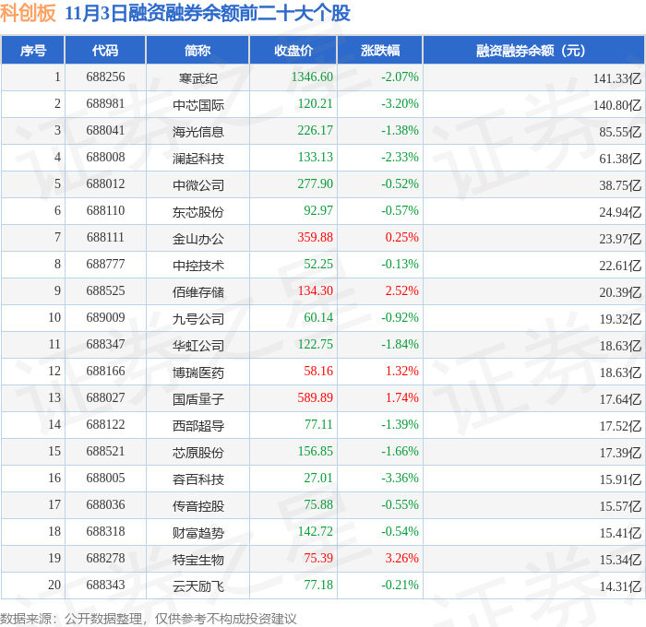Click the data source footnote 数据来源
The width and height of the screenshot is (646, 627).
coord(26,619)
